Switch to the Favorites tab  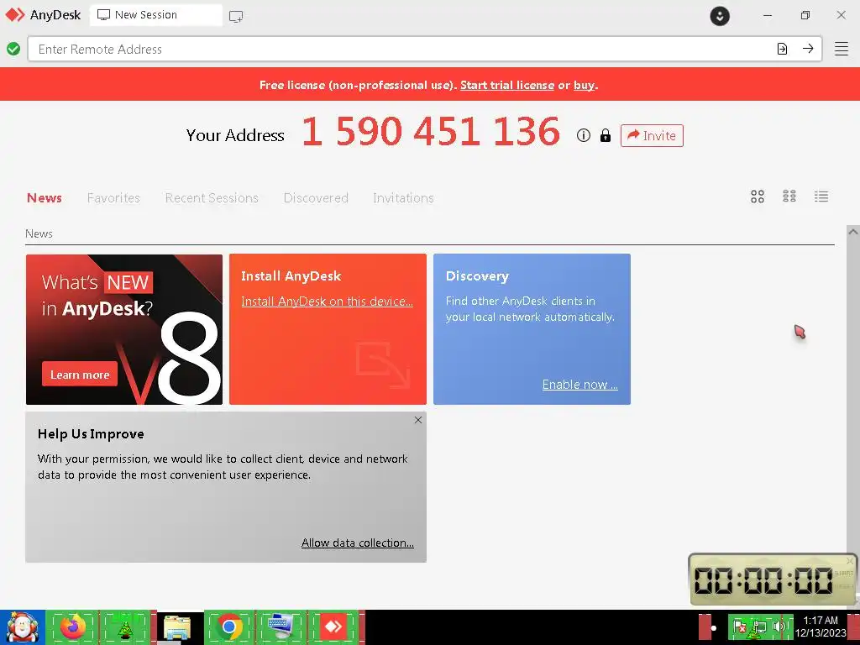[113, 198]
